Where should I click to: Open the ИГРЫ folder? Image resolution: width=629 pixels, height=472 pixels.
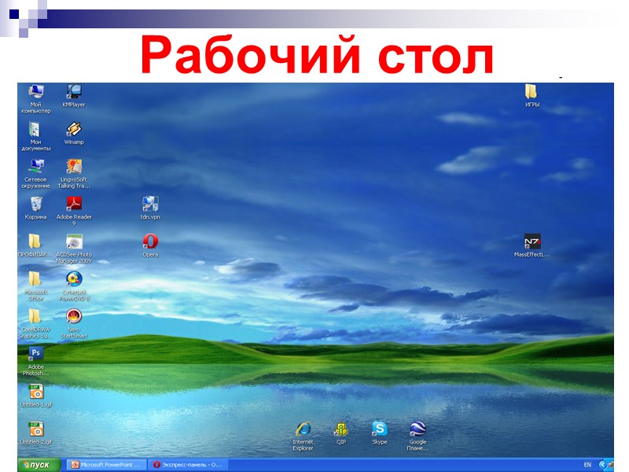(530, 91)
